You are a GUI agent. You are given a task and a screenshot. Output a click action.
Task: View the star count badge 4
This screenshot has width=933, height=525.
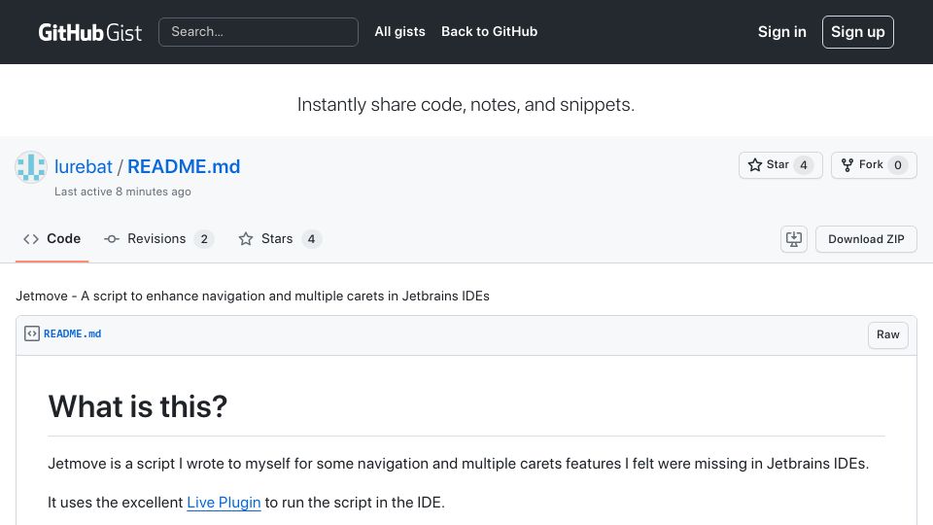click(804, 165)
